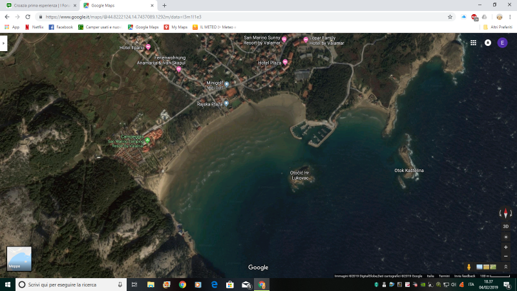
Task: Bookmark this page with the star icon
Action: (450, 16)
